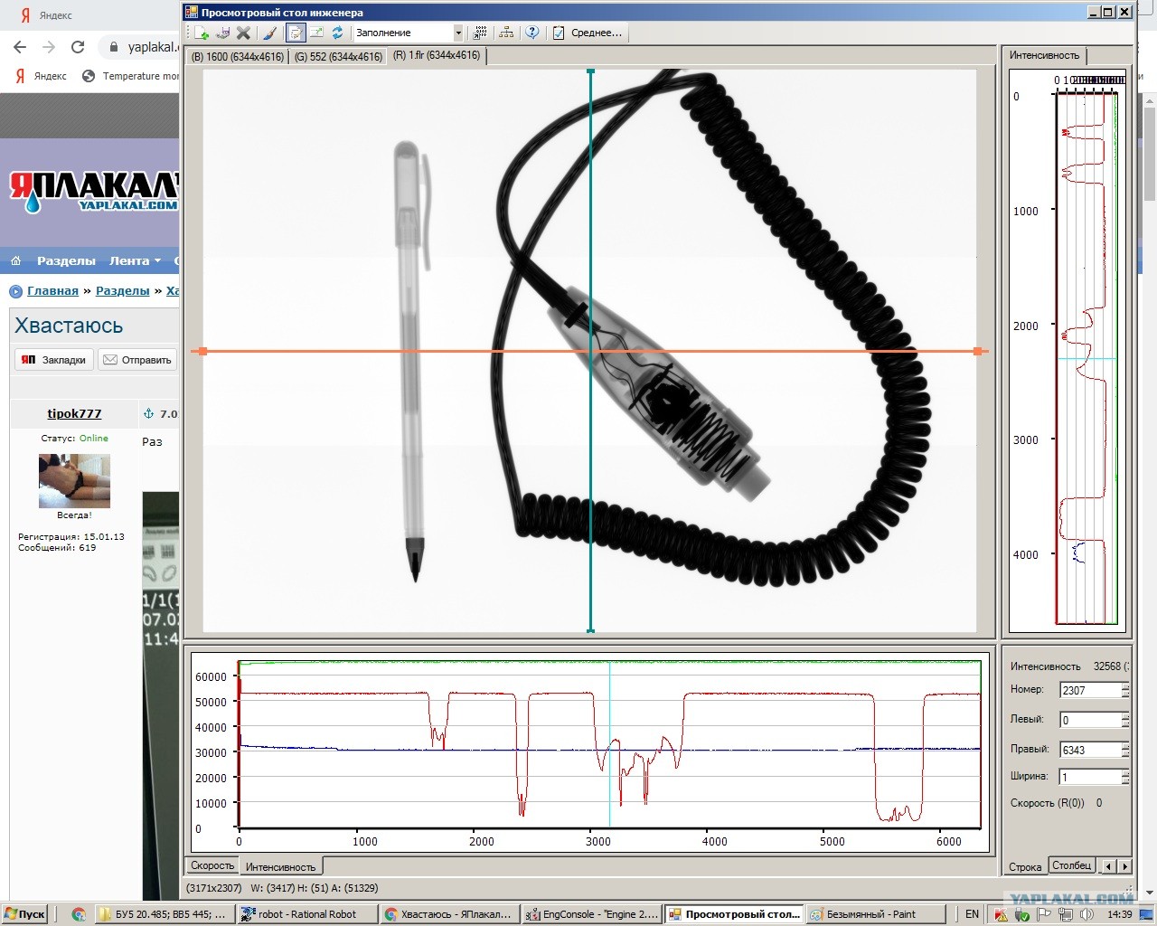Open the Столбец tab

1072,865
